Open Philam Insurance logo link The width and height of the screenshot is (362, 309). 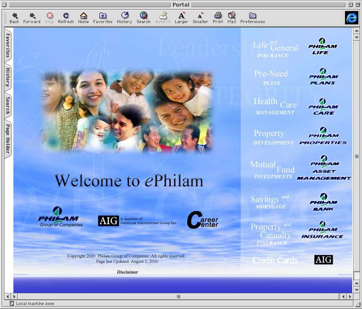[x=322, y=229]
